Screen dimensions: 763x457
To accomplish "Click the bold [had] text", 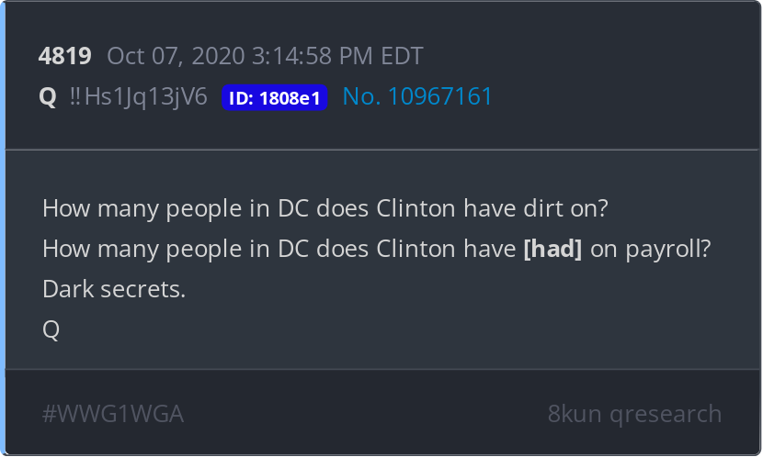I will (552, 249).
